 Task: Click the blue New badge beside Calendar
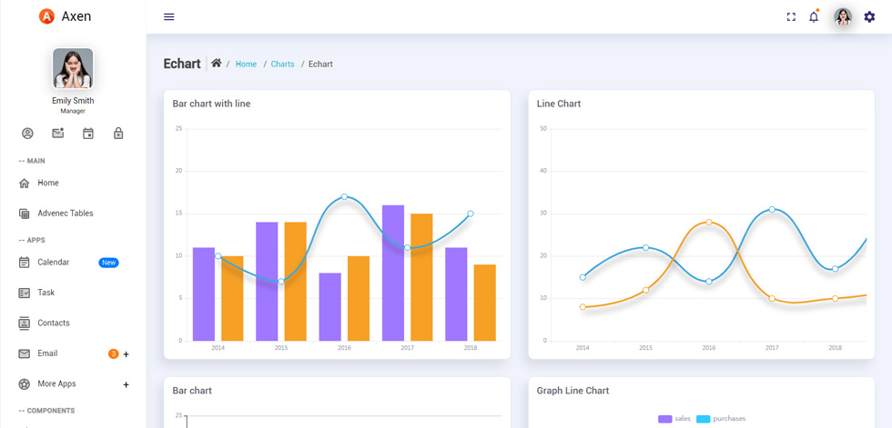coord(108,263)
